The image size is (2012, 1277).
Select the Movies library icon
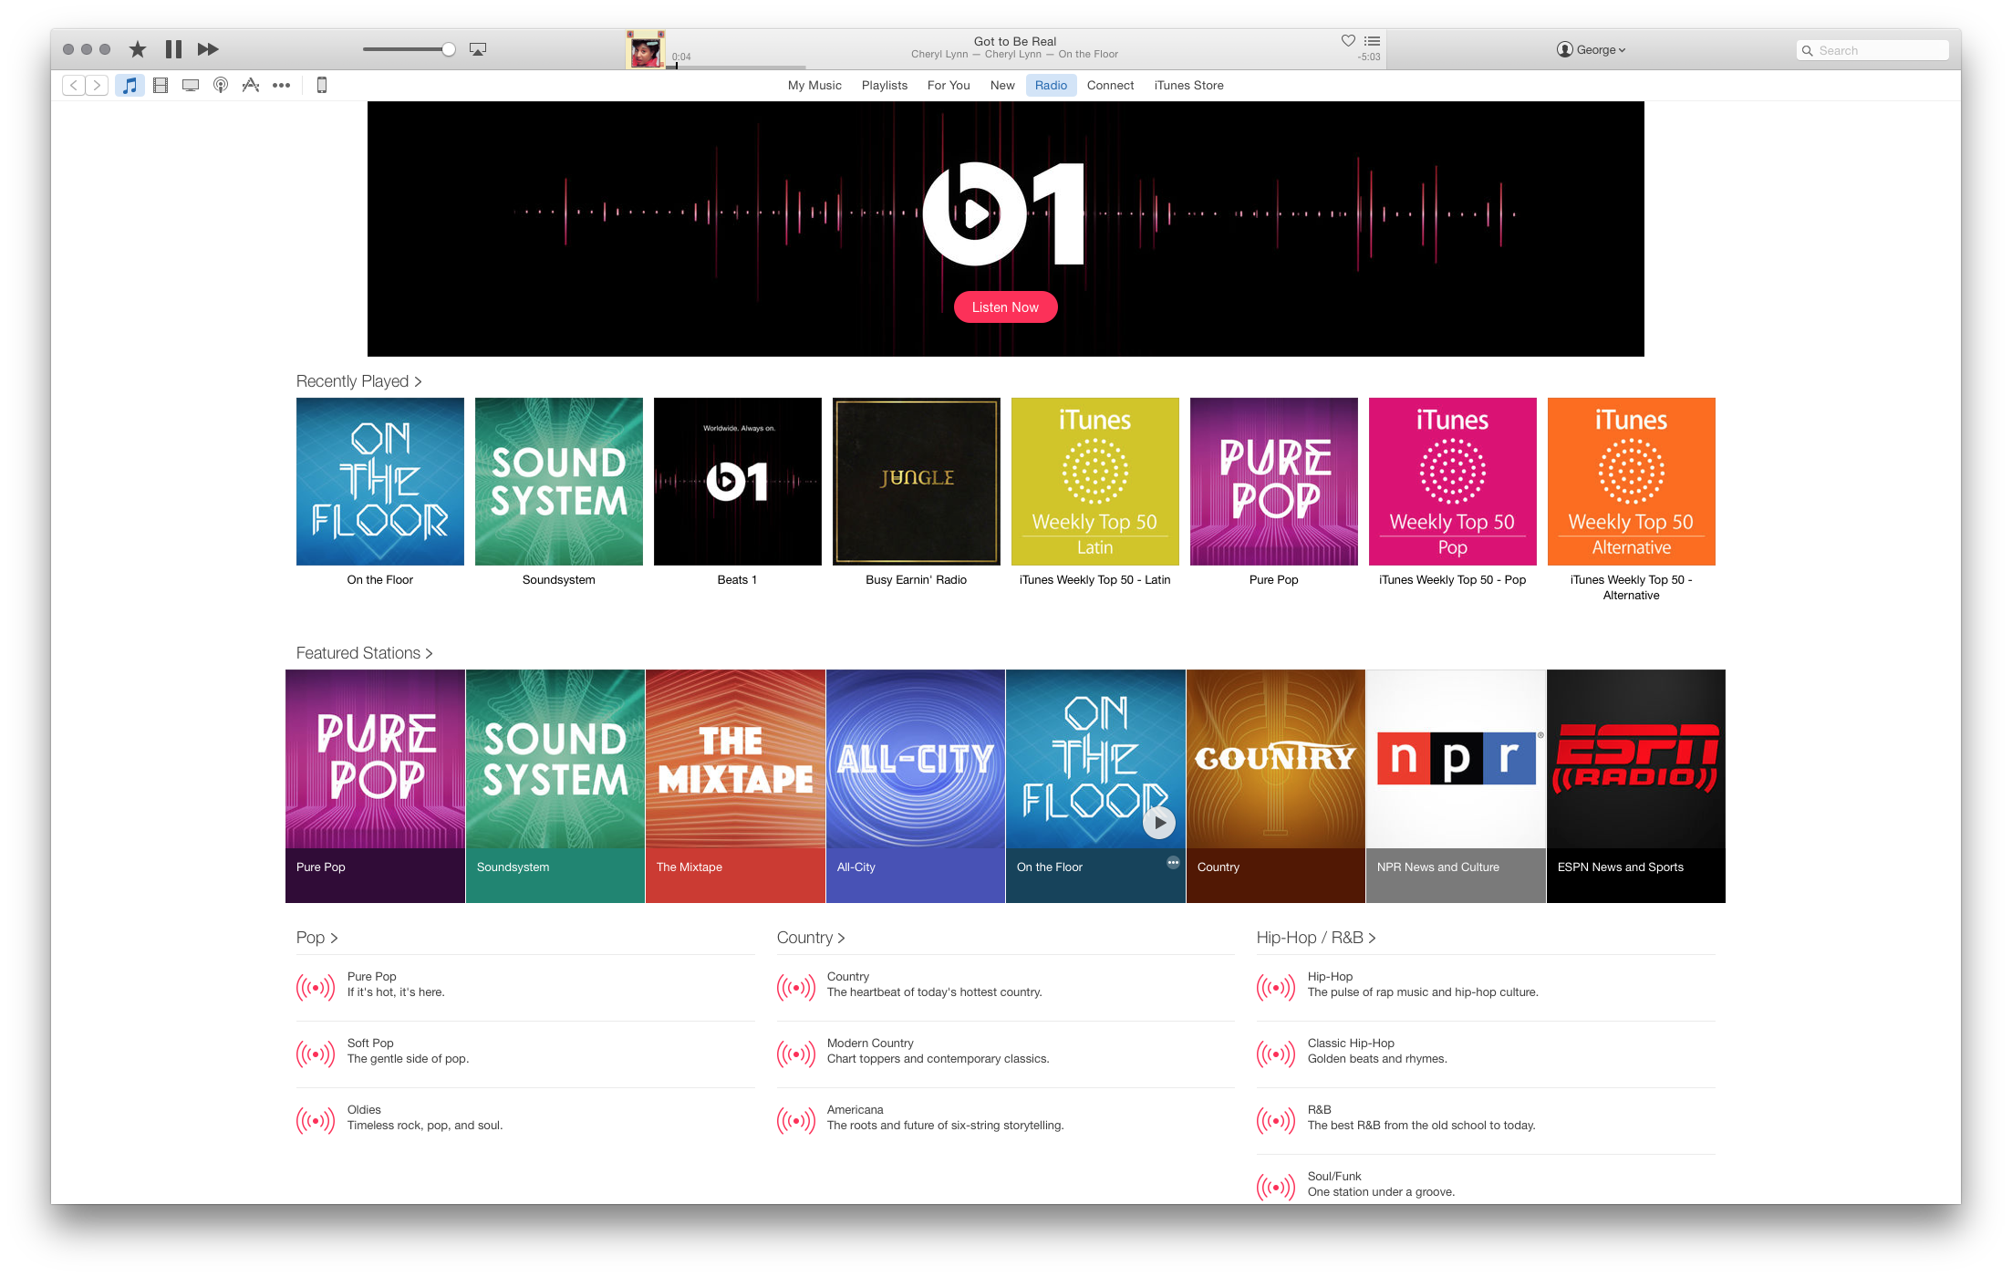point(161,85)
